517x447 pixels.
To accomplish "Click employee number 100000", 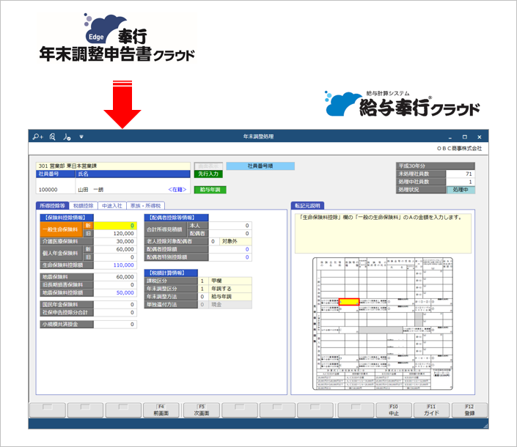I will (48, 190).
